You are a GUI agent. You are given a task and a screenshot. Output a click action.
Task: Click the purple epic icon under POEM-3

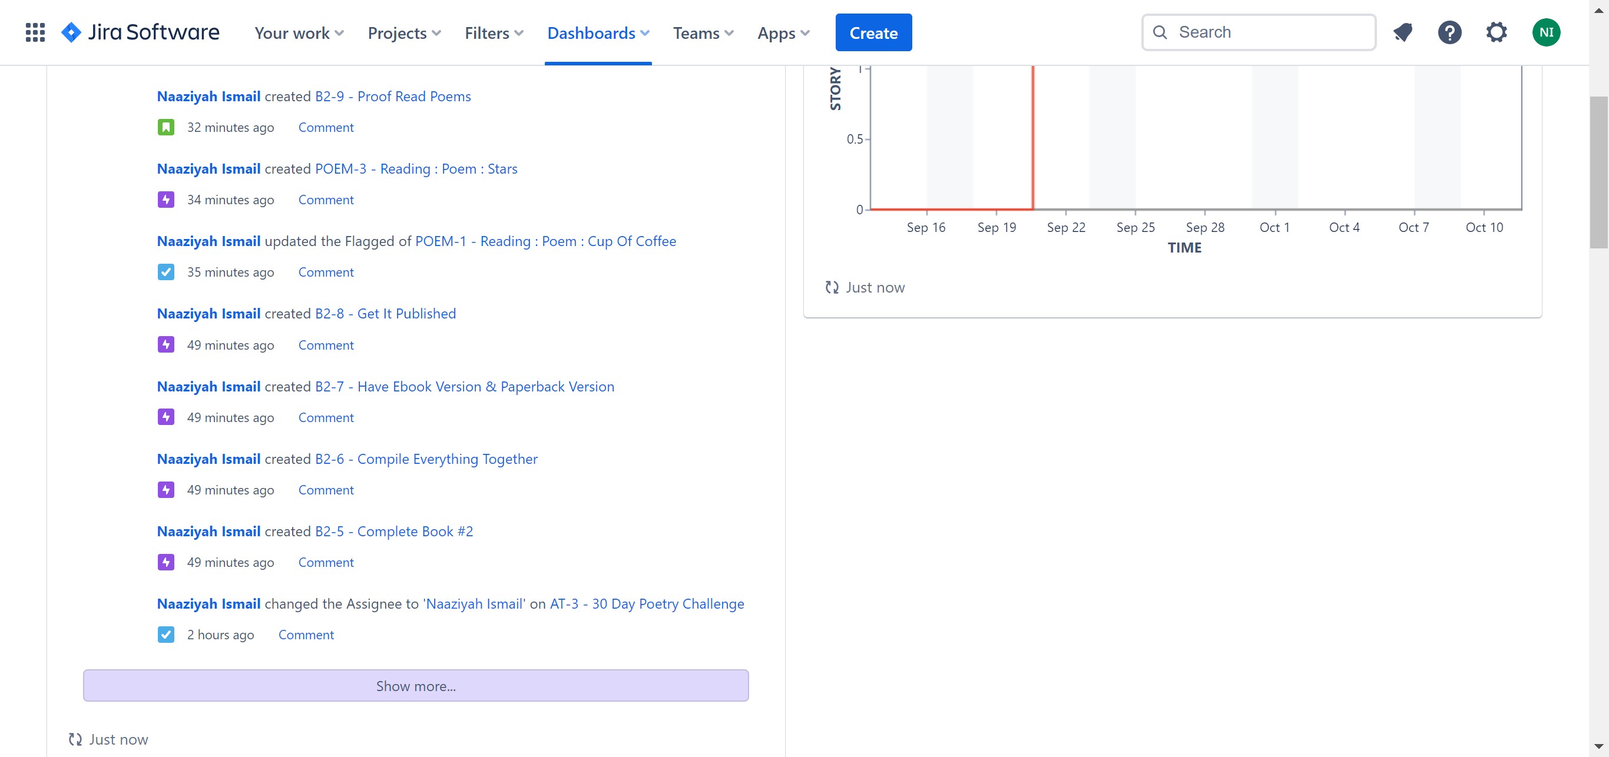pyautogui.click(x=165, y=200)
